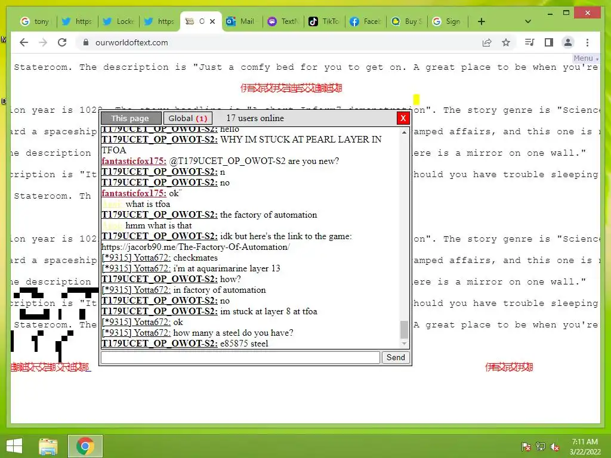Screen dimensions: 611x458
Task: Click the red linked glyph text at bottom left
Action: click(51, 367)
